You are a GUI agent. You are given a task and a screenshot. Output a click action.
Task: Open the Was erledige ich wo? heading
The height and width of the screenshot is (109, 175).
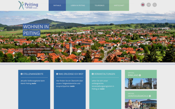click(71, 74)
